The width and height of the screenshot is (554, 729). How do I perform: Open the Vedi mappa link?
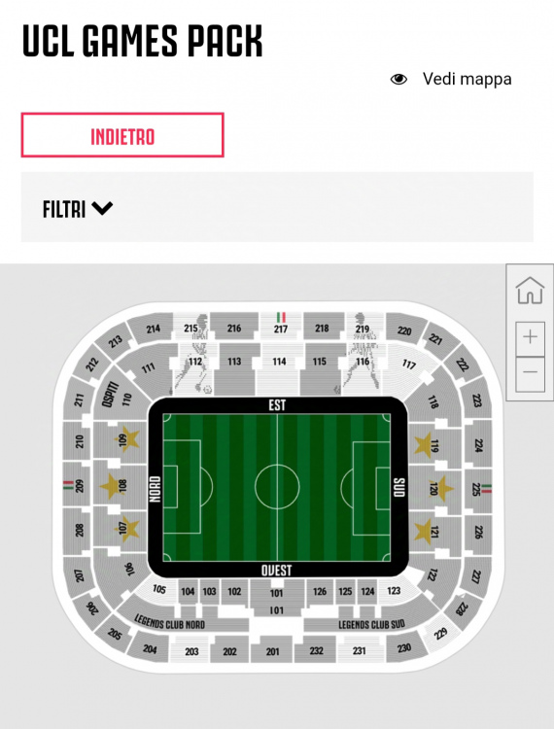[x=467, y=79]
